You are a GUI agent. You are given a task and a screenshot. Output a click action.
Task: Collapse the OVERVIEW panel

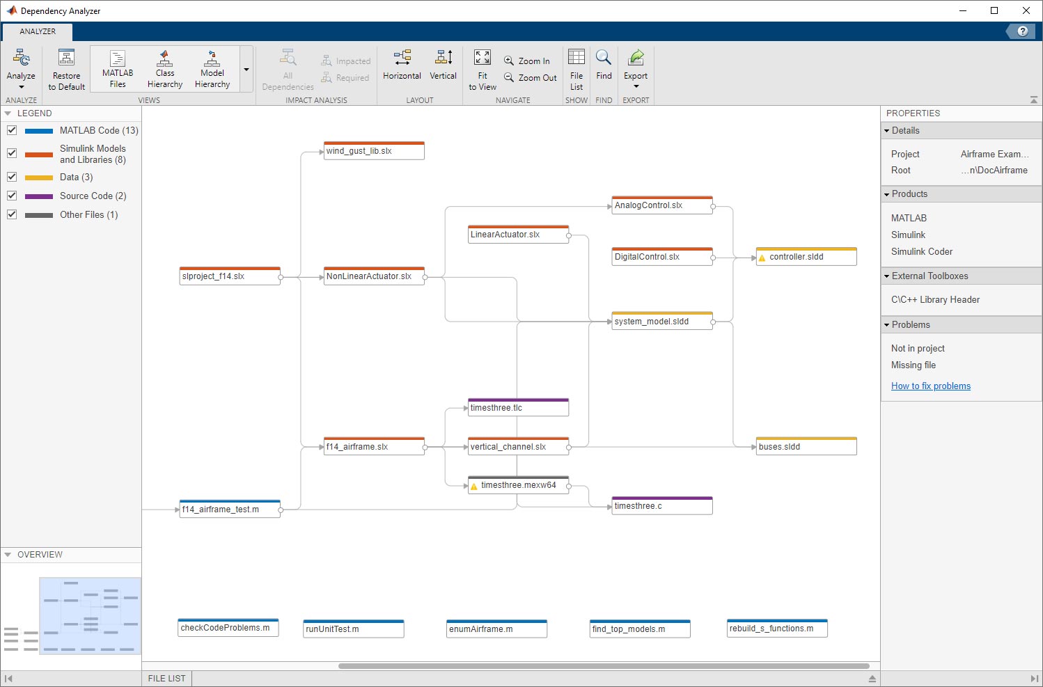pos(8,555)
